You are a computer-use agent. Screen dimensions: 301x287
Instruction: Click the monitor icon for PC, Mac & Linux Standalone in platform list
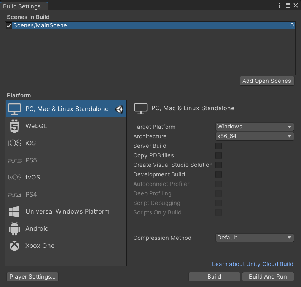tap(14, 109)
